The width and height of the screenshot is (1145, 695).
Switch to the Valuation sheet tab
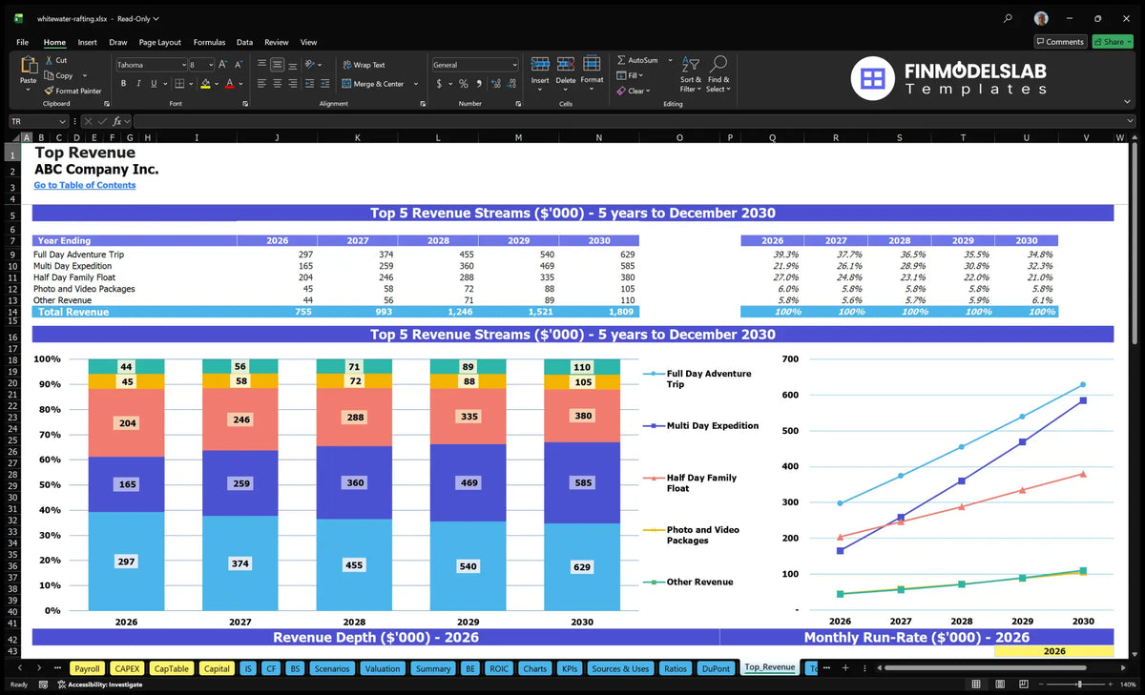tap(383, 668)
